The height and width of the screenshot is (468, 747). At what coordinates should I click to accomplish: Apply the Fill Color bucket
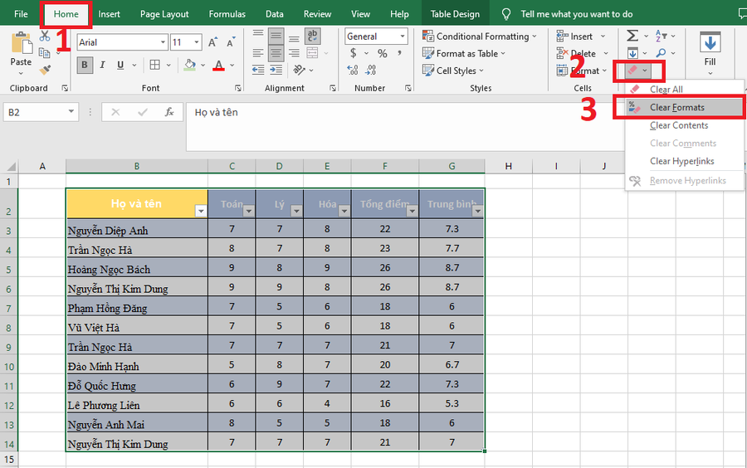click(x=189, y=66)
